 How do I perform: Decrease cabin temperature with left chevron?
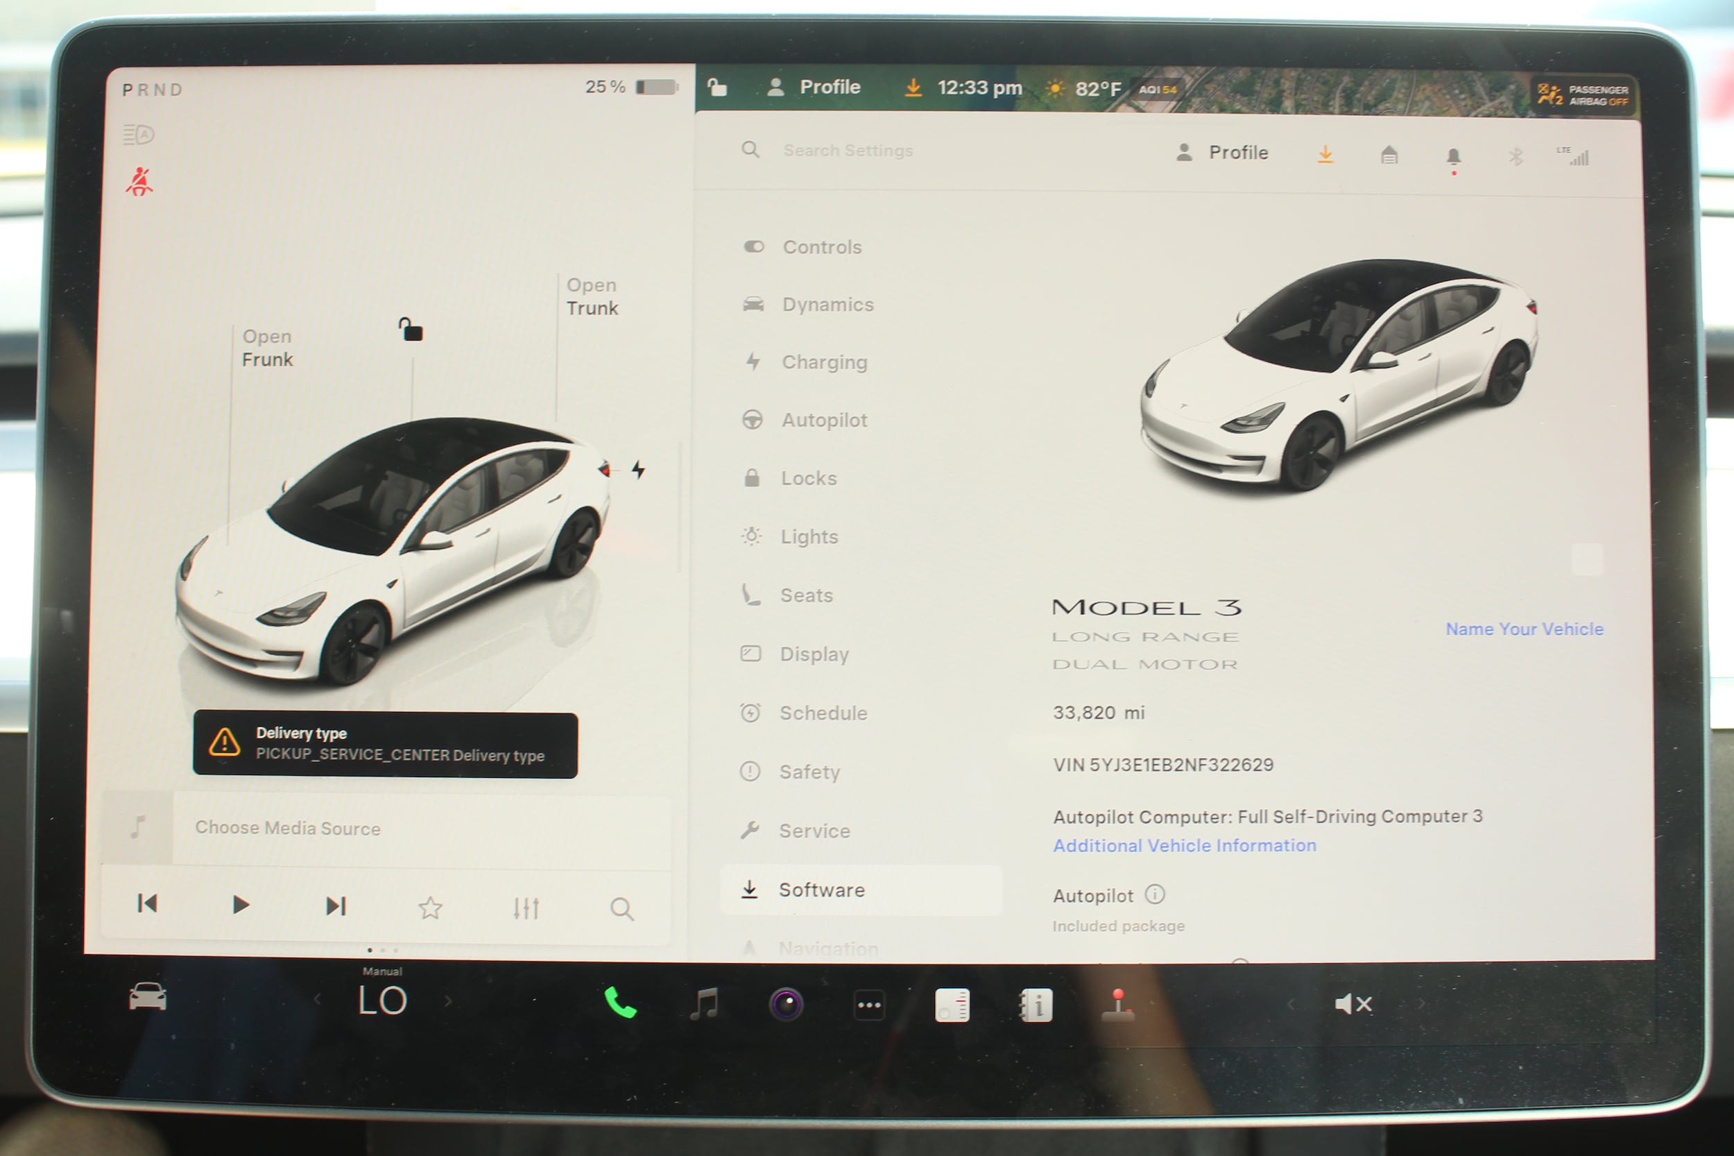coord(318,1000)
